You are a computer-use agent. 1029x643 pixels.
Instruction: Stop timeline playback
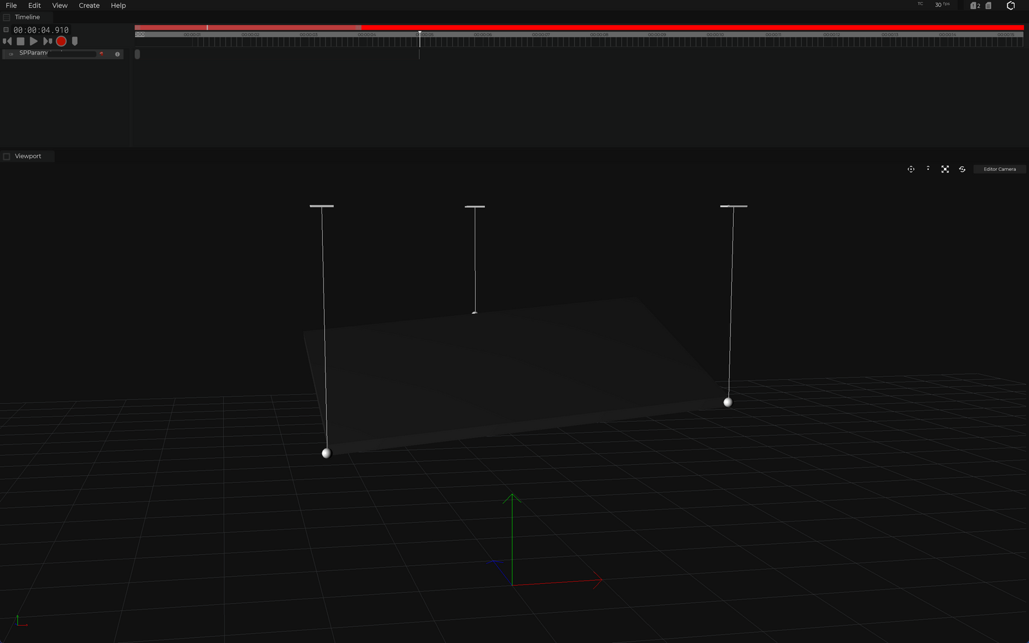coord(21,41)
